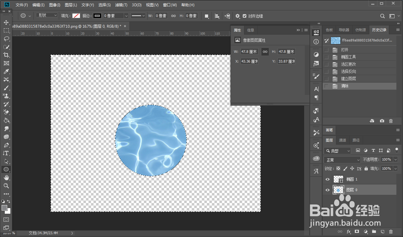Viewport: 403px width, 237px height.
Task: Open path arrangement icon in options bar
Action: pyautogui.click(x=228, y=16)
